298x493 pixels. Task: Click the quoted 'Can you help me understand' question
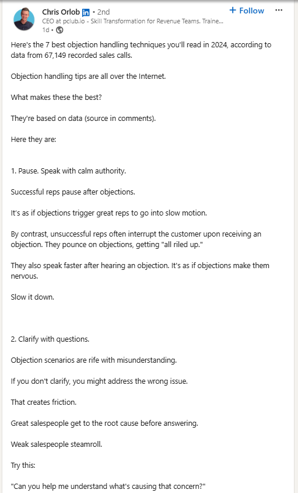(x=108, y=486)
